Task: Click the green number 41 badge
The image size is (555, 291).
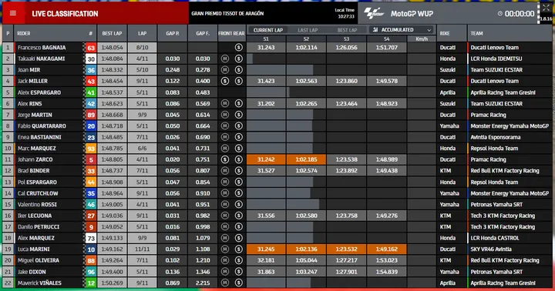Action: pyautogui.click(x=91, y=92)
